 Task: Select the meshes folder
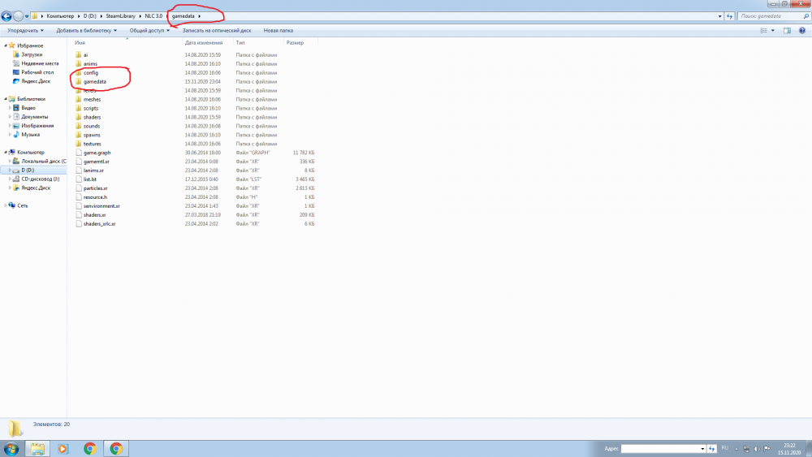click(x=93, y=99)
